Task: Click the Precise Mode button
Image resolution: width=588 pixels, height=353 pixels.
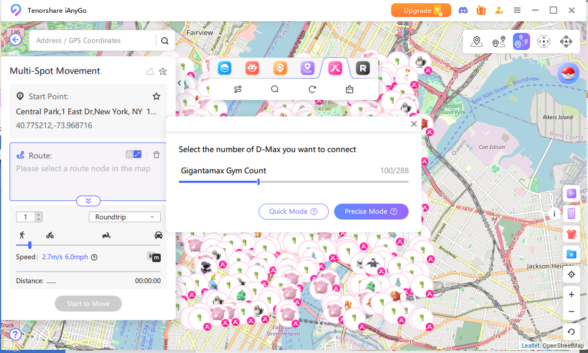Action: pos(371,212)
